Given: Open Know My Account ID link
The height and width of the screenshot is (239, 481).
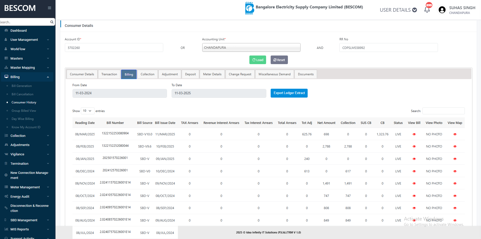Looking at the screenshot, I should click(x=26, y=127).
